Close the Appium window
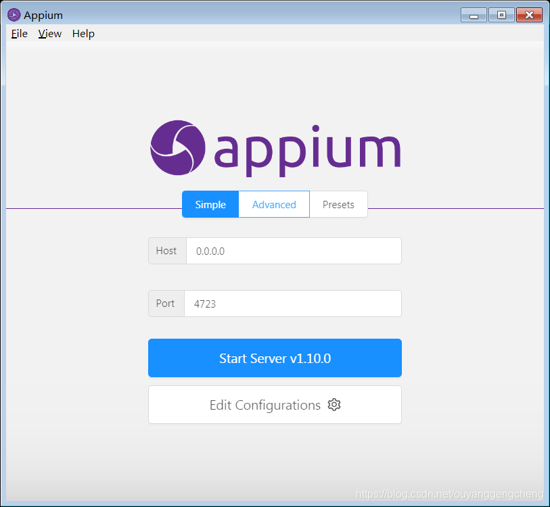This screenshot has height=507, width=550. (529, 16)
